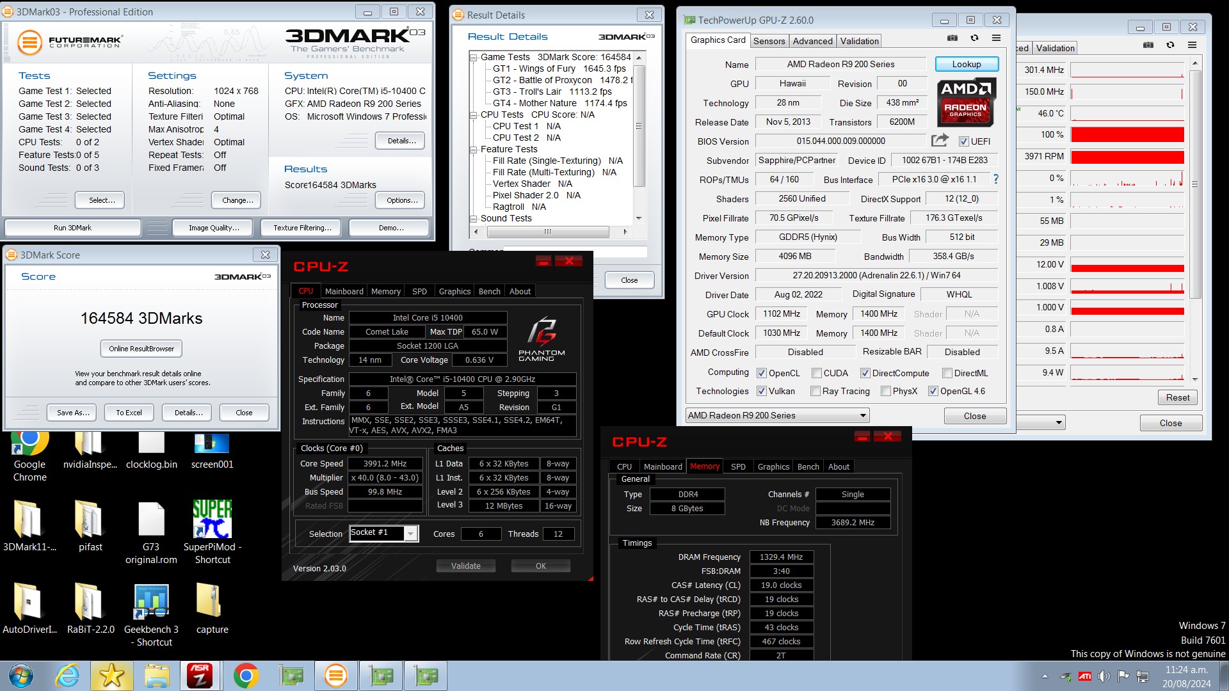Open Geekbench 3 shortcut on desktop

tap(151, 614)
